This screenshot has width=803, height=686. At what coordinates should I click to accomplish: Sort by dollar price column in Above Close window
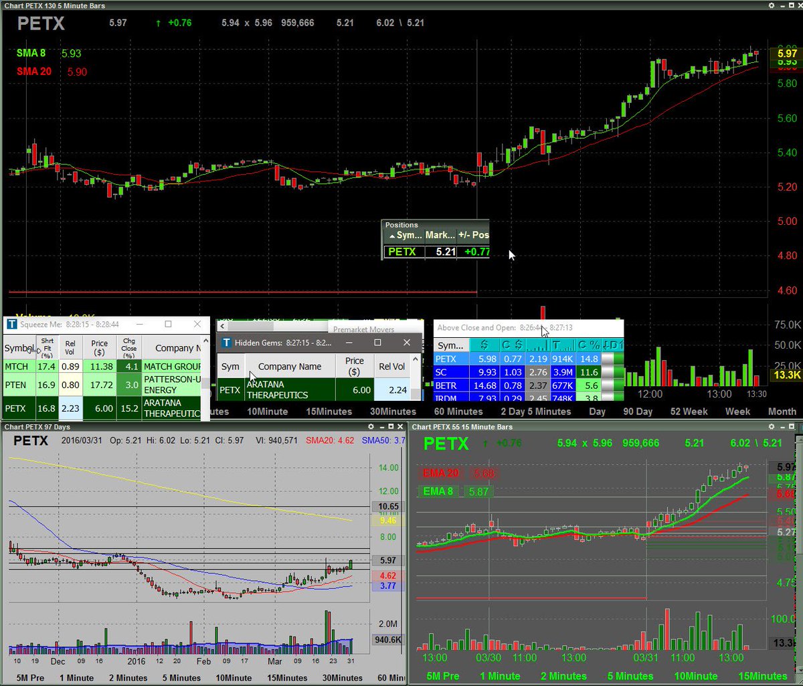tap(484, 345)
